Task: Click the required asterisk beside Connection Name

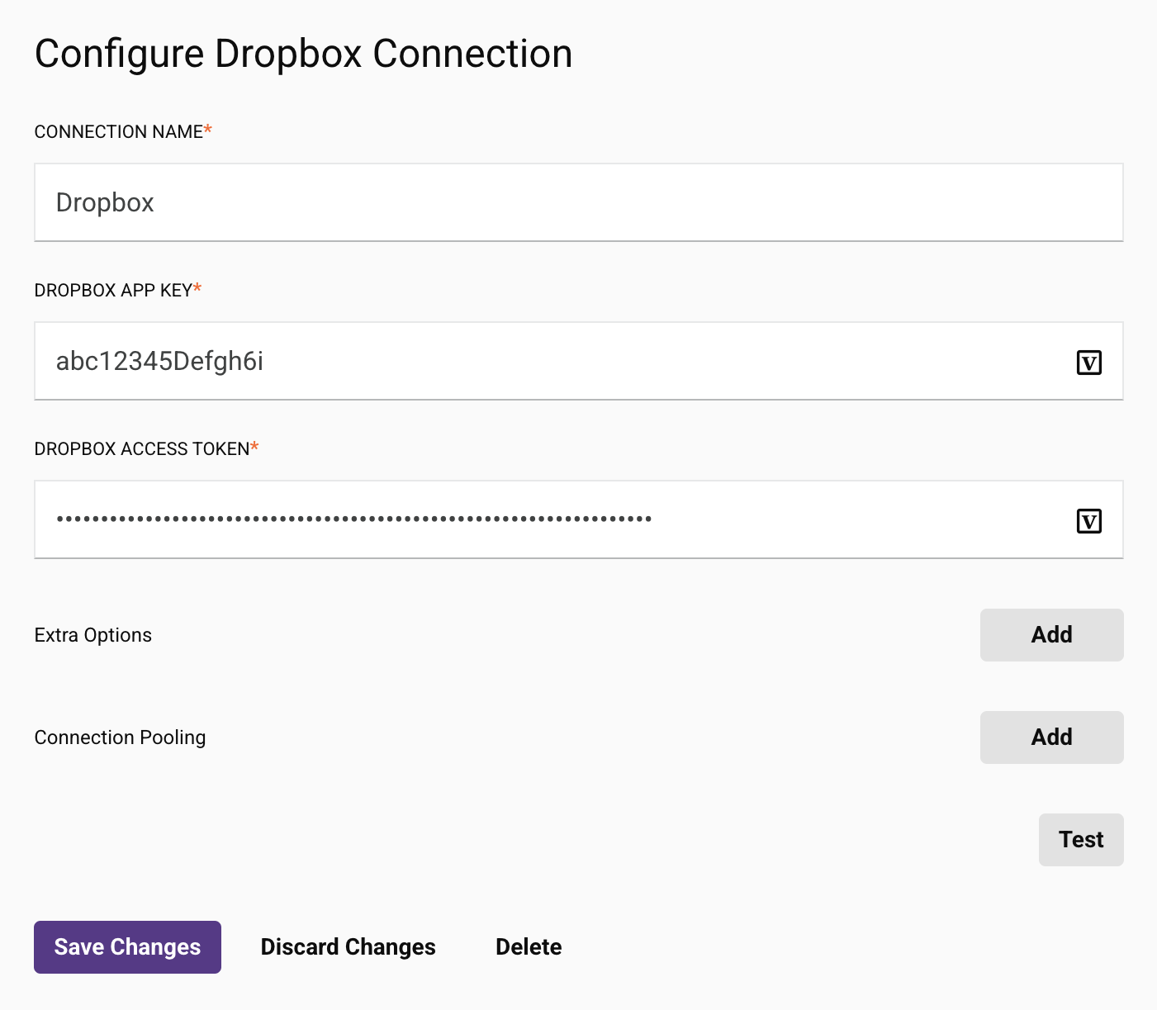Action: 208,130
